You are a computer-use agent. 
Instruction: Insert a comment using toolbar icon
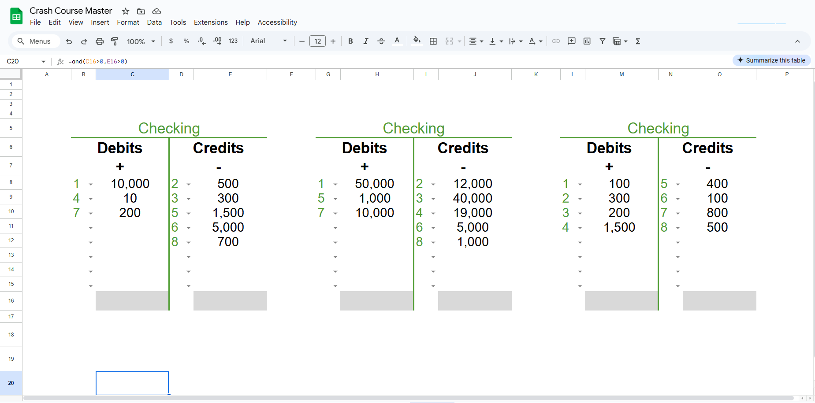click(x=571, y=41)
